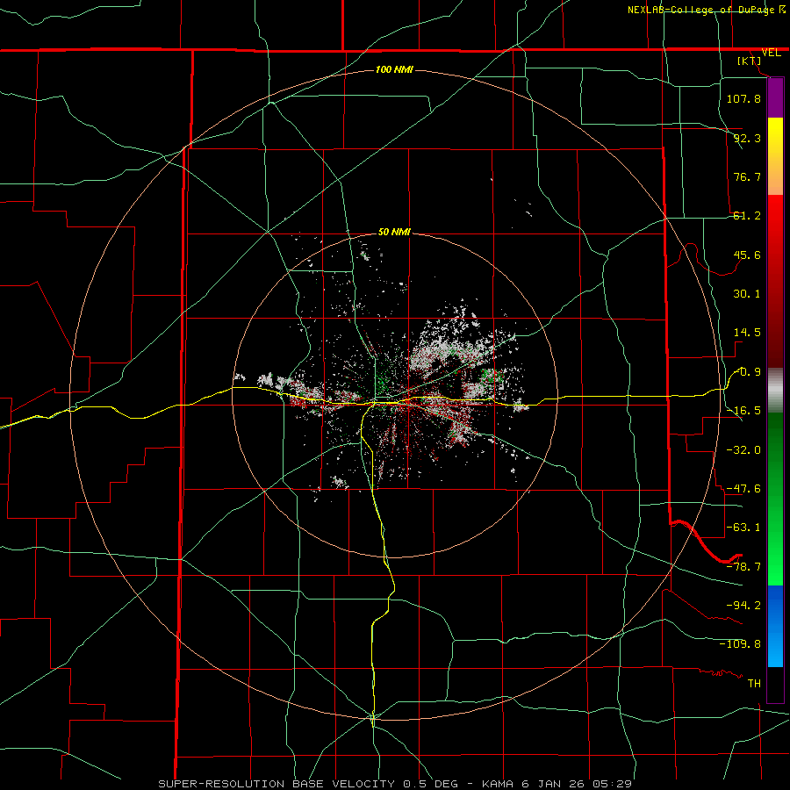Screen dimensions: 790x790
Task: Select the -94.2 legend value
Action: [743, 605]
